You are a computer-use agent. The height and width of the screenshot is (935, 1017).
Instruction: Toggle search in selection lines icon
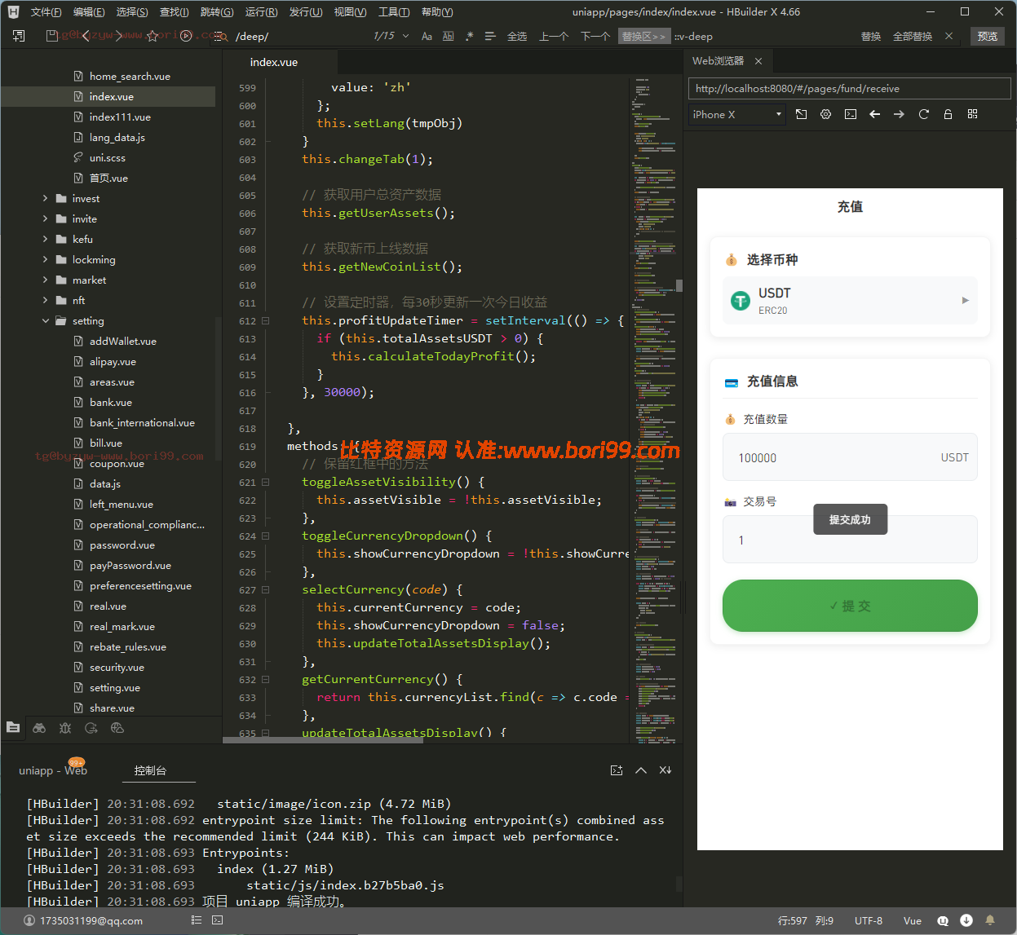pos(490,36)
